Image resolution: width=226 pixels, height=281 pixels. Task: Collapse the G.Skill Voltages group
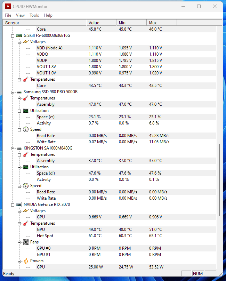(x=19, y=42)
